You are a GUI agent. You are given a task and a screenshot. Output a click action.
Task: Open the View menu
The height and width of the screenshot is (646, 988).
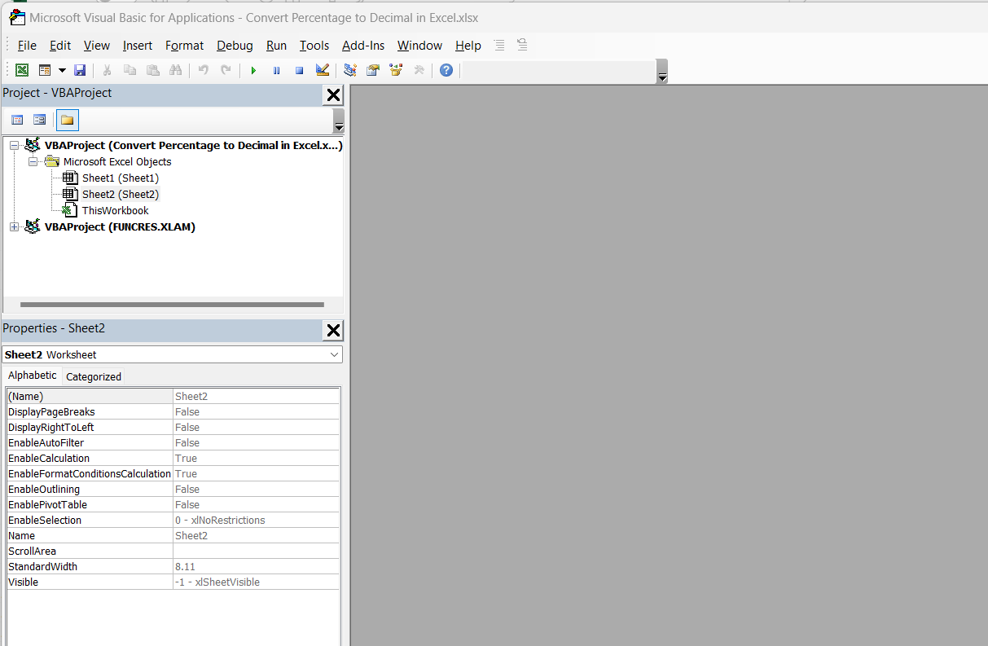97,46
